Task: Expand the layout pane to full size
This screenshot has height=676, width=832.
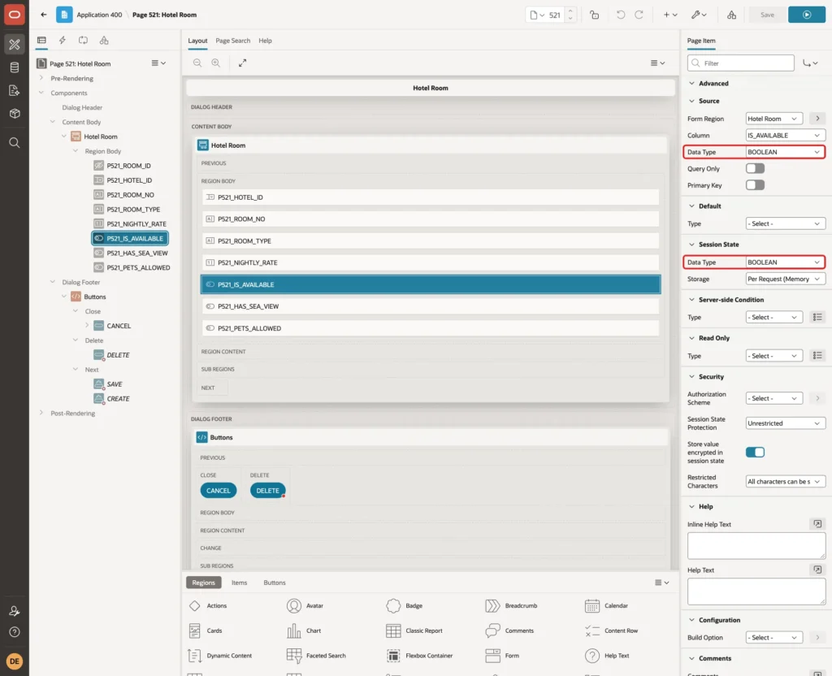Action: click(x=242, y=63)
